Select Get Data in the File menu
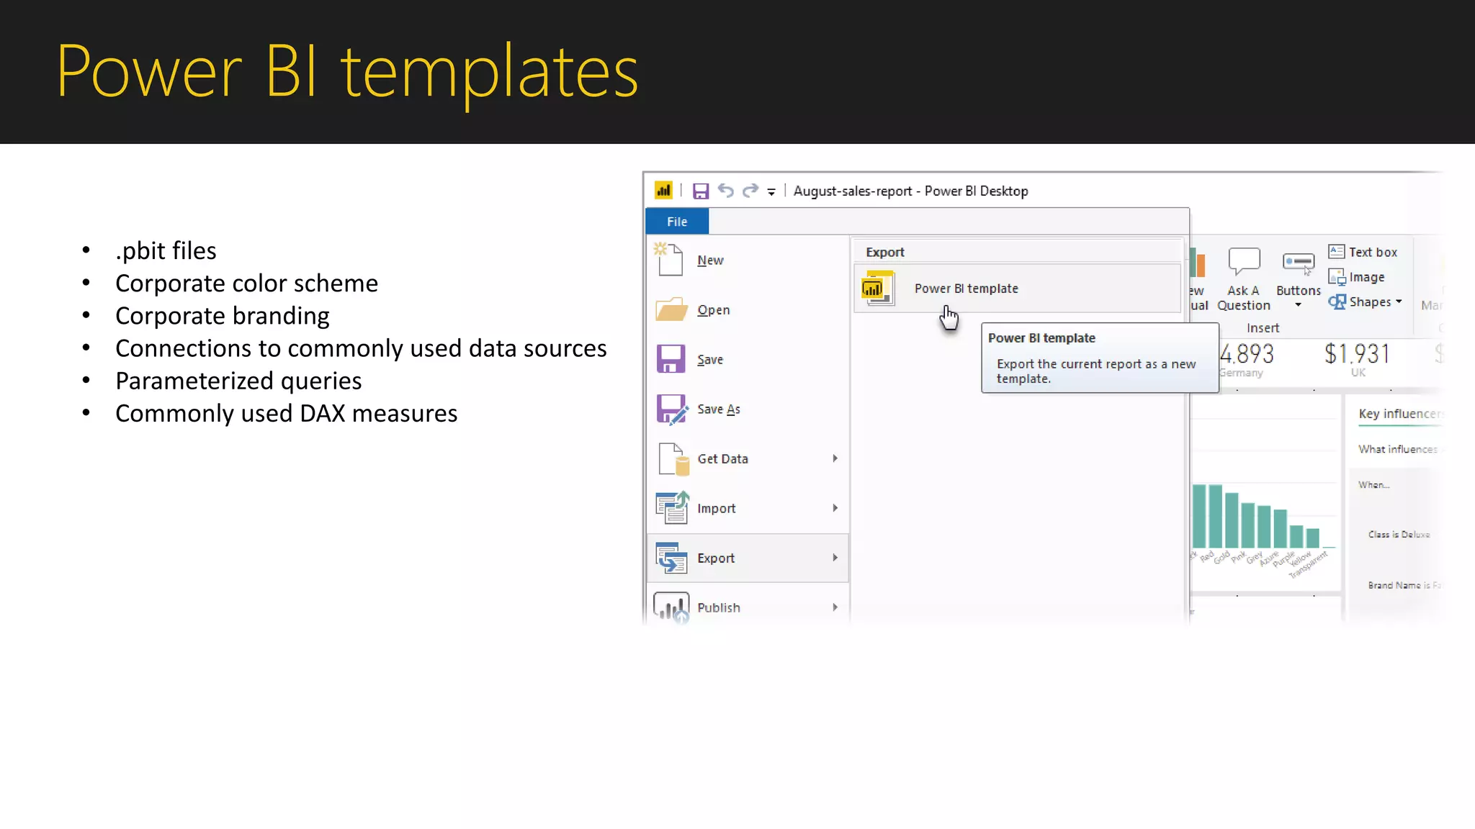The image size is (1475, 829). click(x=748, y=458)
